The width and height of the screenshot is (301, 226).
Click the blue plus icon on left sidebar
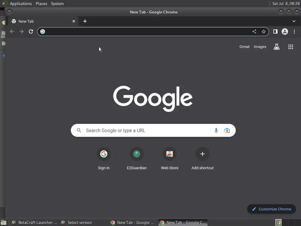click(4, 56)
